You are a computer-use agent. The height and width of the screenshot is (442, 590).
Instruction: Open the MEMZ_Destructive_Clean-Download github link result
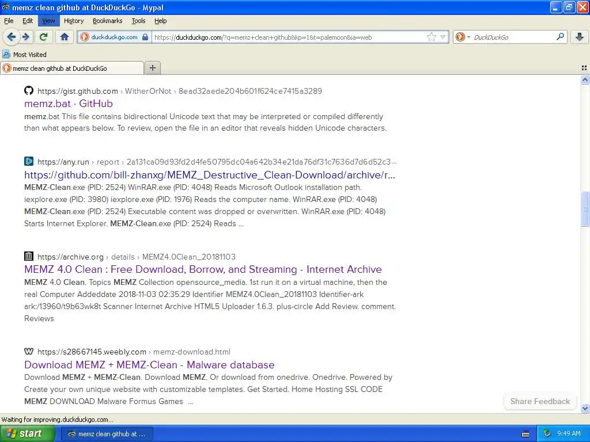pos(210,175)
